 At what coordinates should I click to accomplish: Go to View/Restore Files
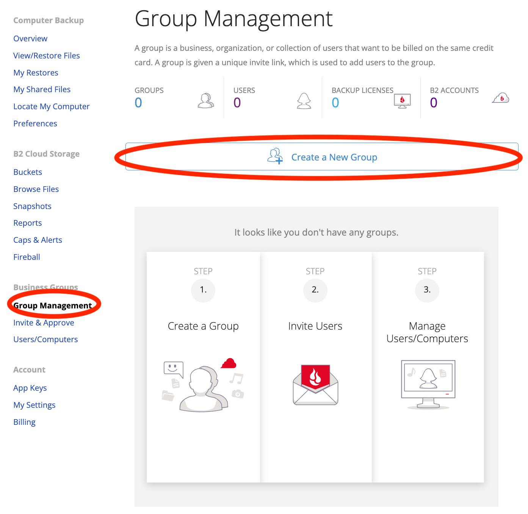[47, 56]
